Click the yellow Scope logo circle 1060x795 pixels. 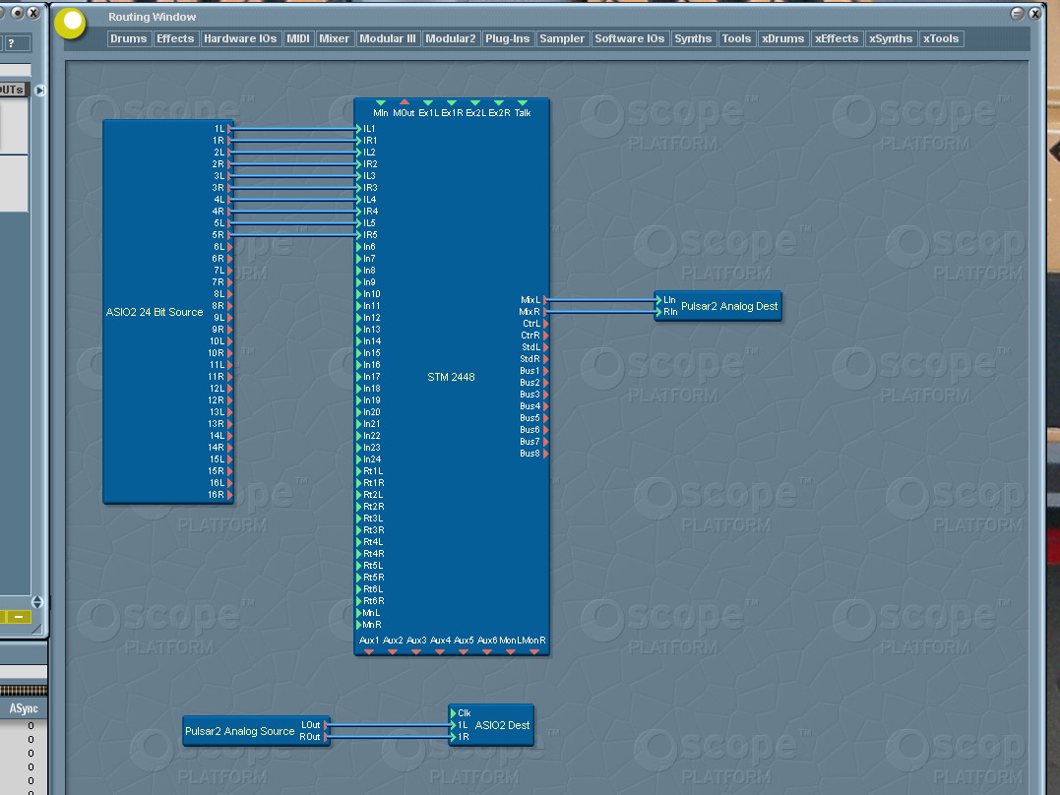[x=70, y=23]
